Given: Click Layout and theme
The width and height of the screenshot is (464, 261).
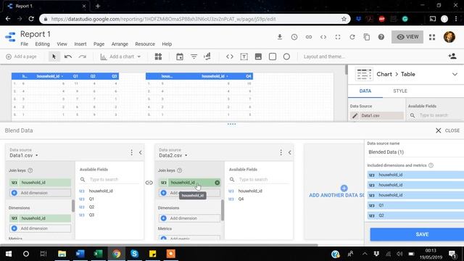Looking at the screenshot, I should [x=324, y=57].
